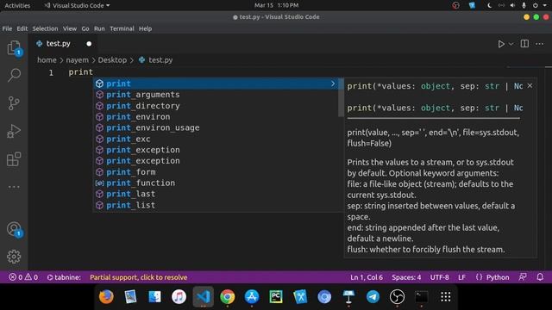Screen dimensions: 552x310
Task: Click Partial support, click to resolve
Action: (139, 277)
